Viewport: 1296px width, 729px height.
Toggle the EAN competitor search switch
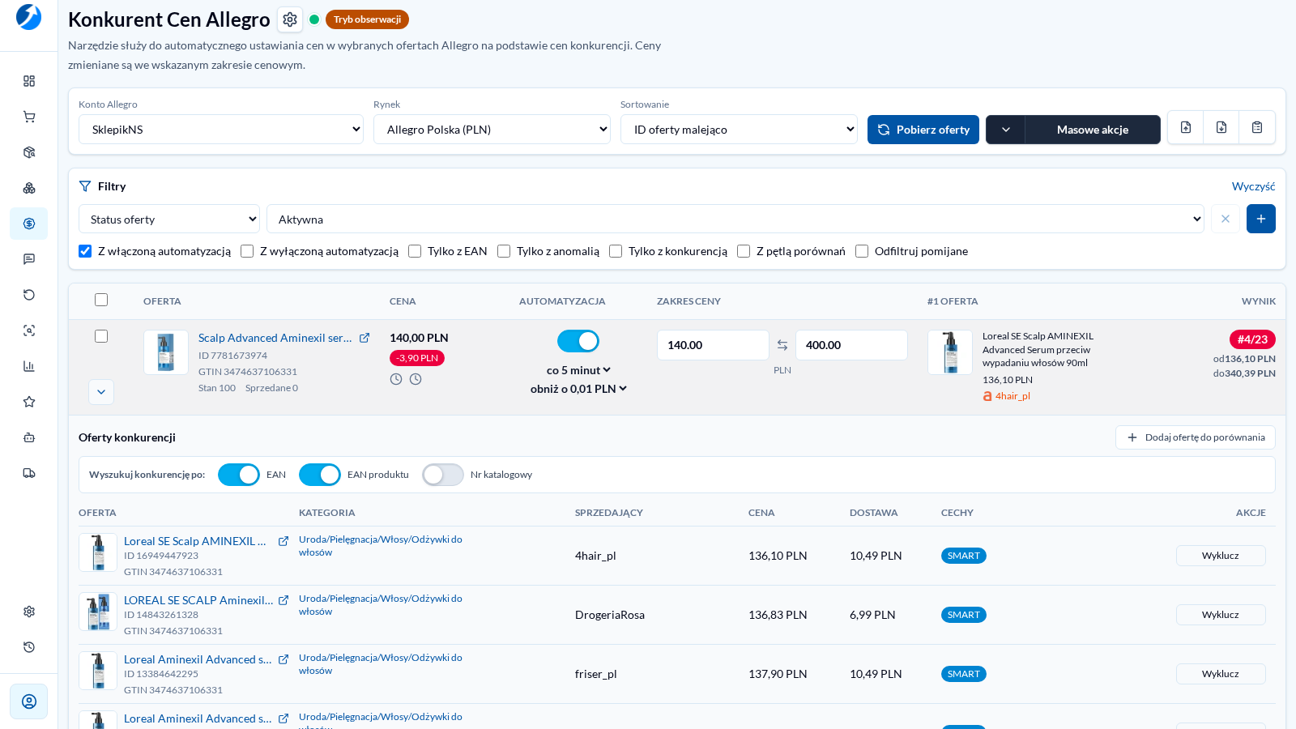(239, 475)
